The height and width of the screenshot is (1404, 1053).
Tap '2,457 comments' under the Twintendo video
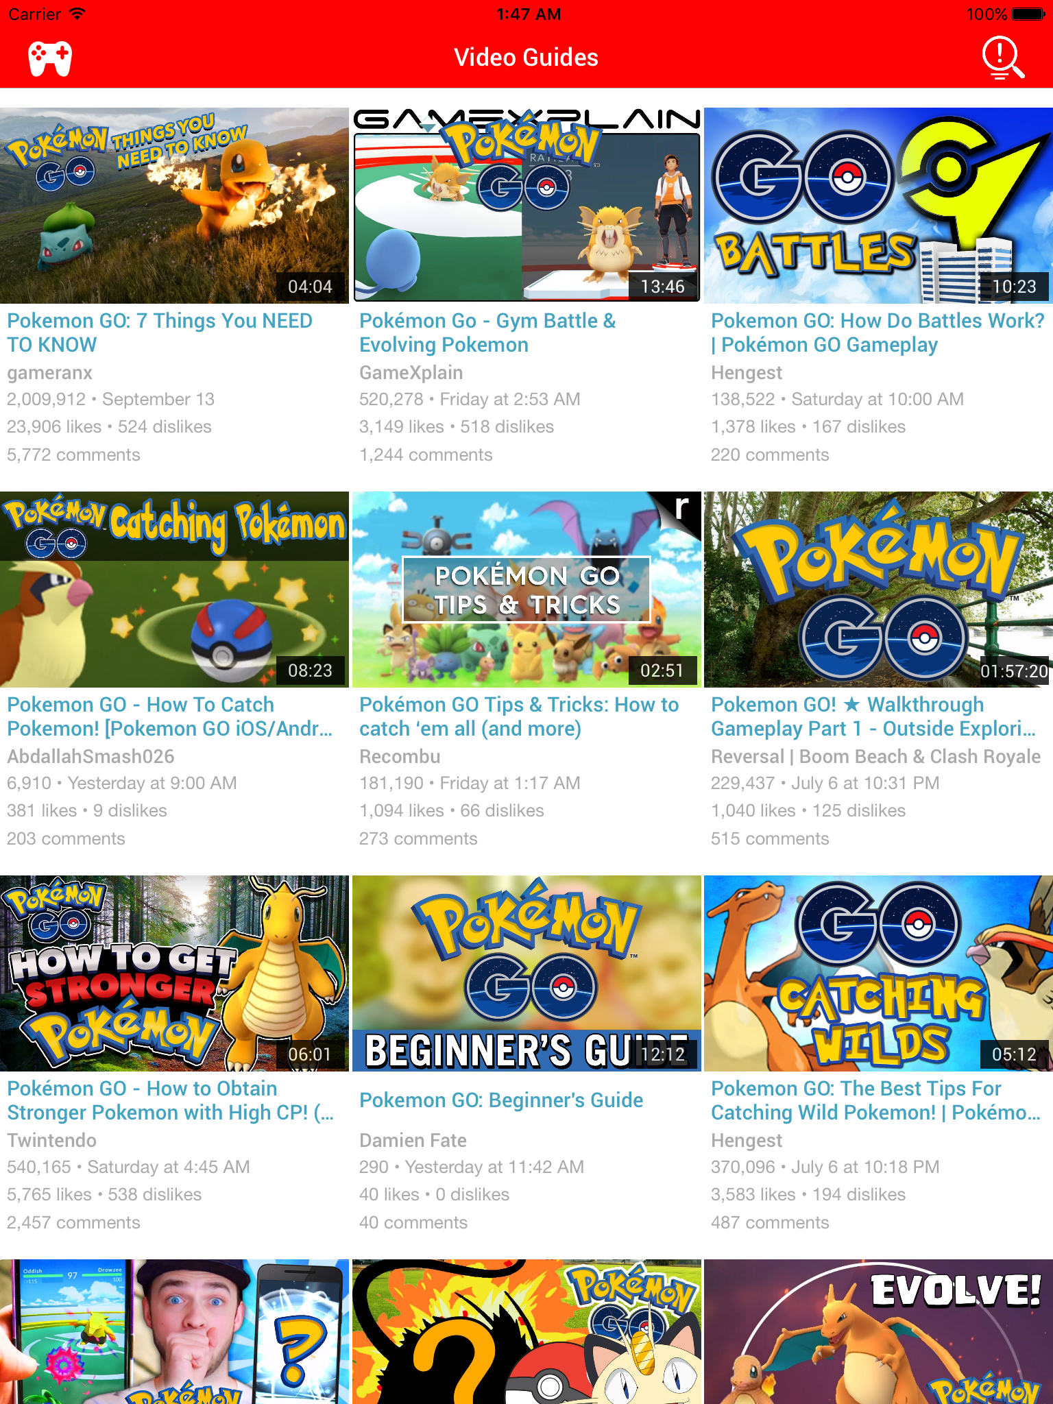(x=73, y=1222)
